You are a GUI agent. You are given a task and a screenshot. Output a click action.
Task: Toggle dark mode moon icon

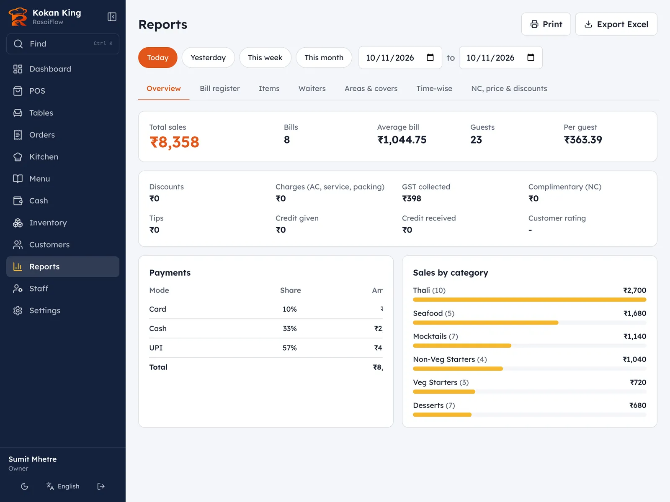coord(25,486)
